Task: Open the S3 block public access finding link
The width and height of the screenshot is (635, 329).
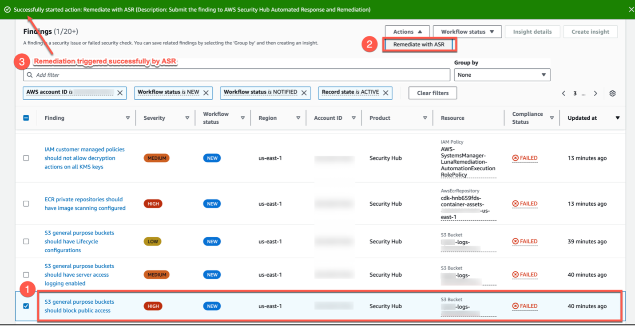Action: (79, 306)
